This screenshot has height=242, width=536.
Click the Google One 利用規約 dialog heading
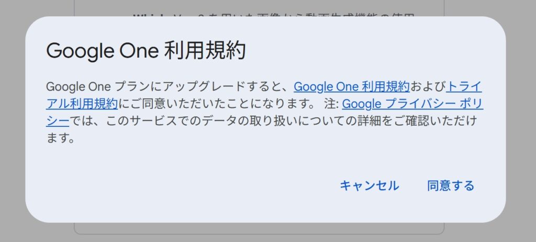(146, 51)
